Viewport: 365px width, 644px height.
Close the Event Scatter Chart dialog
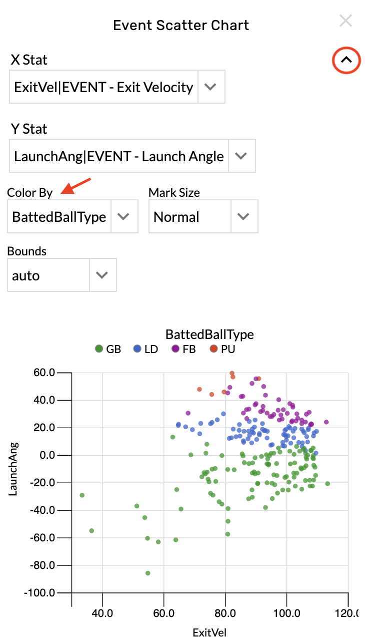click(x=345, y=21)
